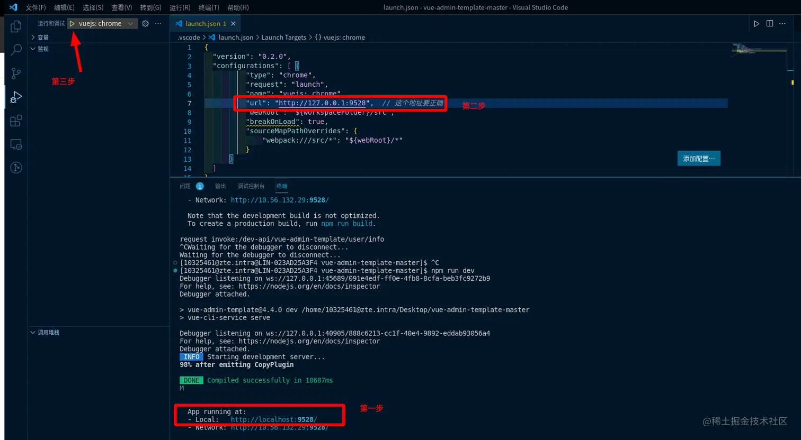
Task: Close the launch.json tab
Action: click(x=233, y=24)
